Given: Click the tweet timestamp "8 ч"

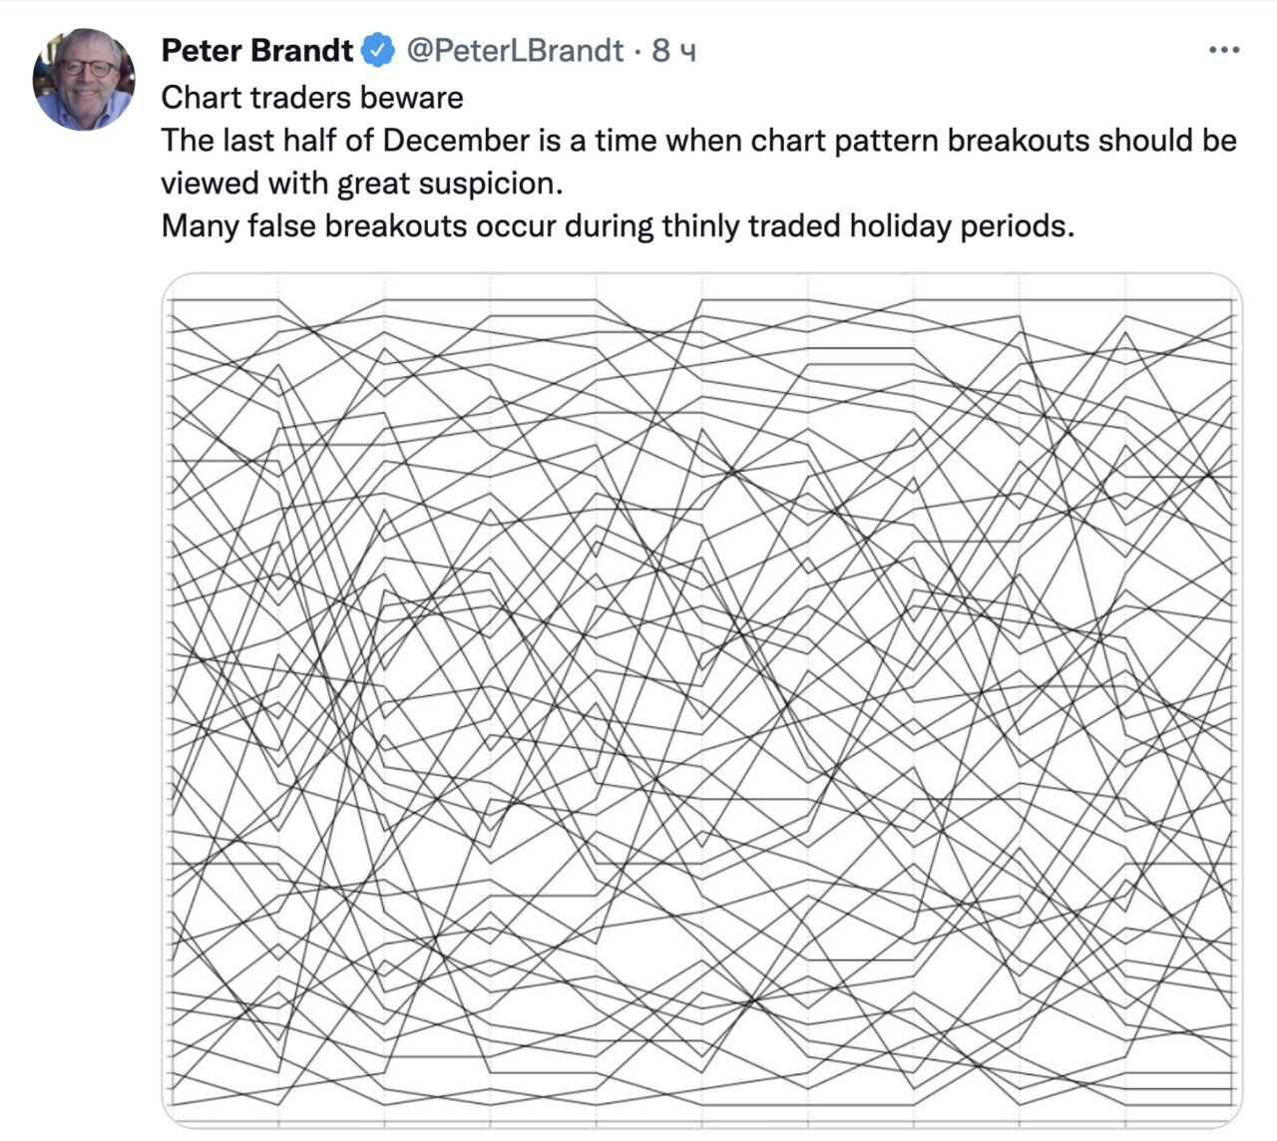Looking at the screenshot, I should coord(673,50).
